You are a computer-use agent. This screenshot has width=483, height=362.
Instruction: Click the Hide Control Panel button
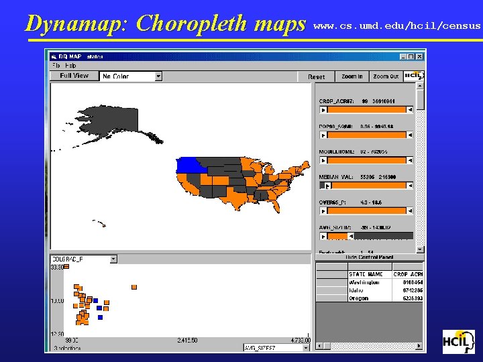coord(370,257)
